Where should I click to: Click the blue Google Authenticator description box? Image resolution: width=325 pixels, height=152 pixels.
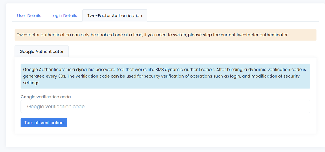pos(165,76)
